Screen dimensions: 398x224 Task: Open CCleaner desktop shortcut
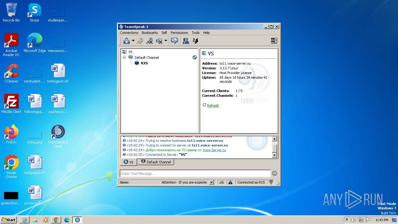(x=11, y=73)
